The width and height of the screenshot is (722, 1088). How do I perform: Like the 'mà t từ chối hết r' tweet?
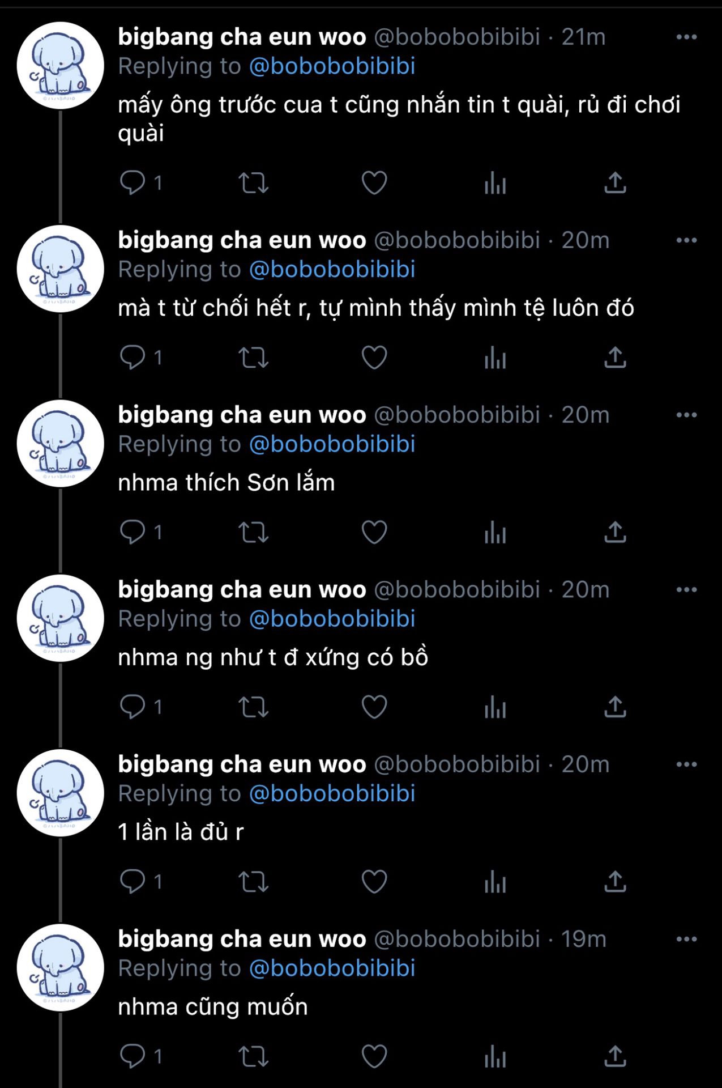tap(374, 358)
